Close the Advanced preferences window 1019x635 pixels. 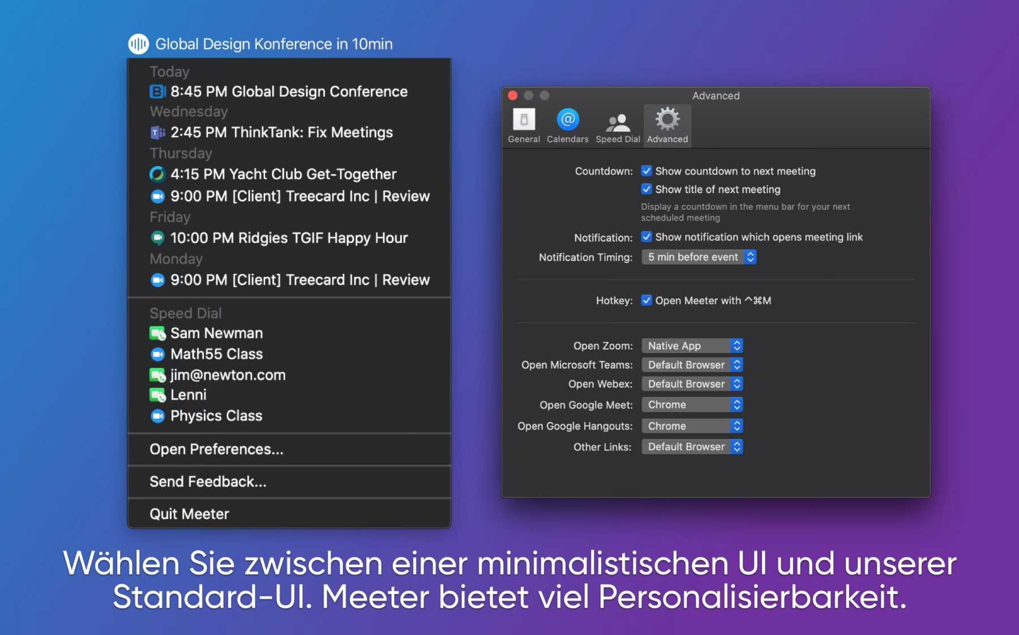(x=513, y=96)
